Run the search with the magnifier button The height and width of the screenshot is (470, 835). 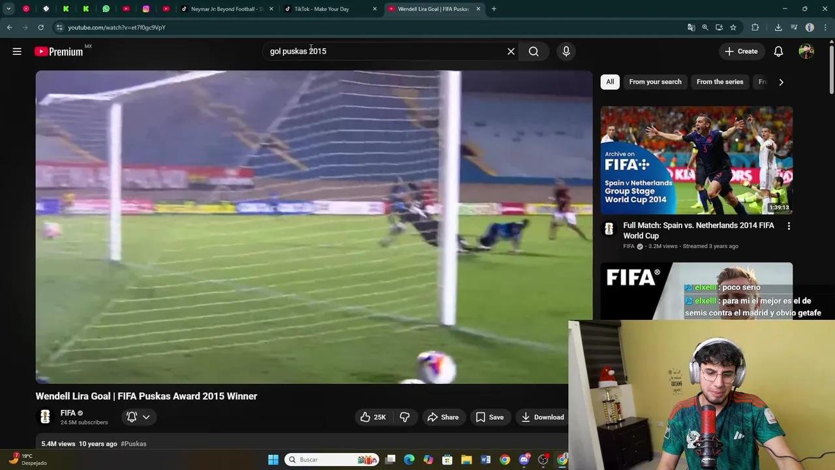tap(534, 52)
